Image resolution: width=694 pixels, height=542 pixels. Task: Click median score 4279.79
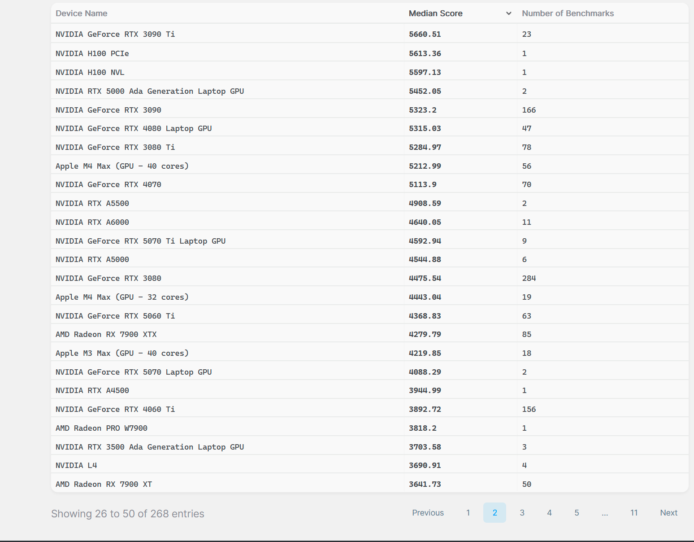[425, 334]
